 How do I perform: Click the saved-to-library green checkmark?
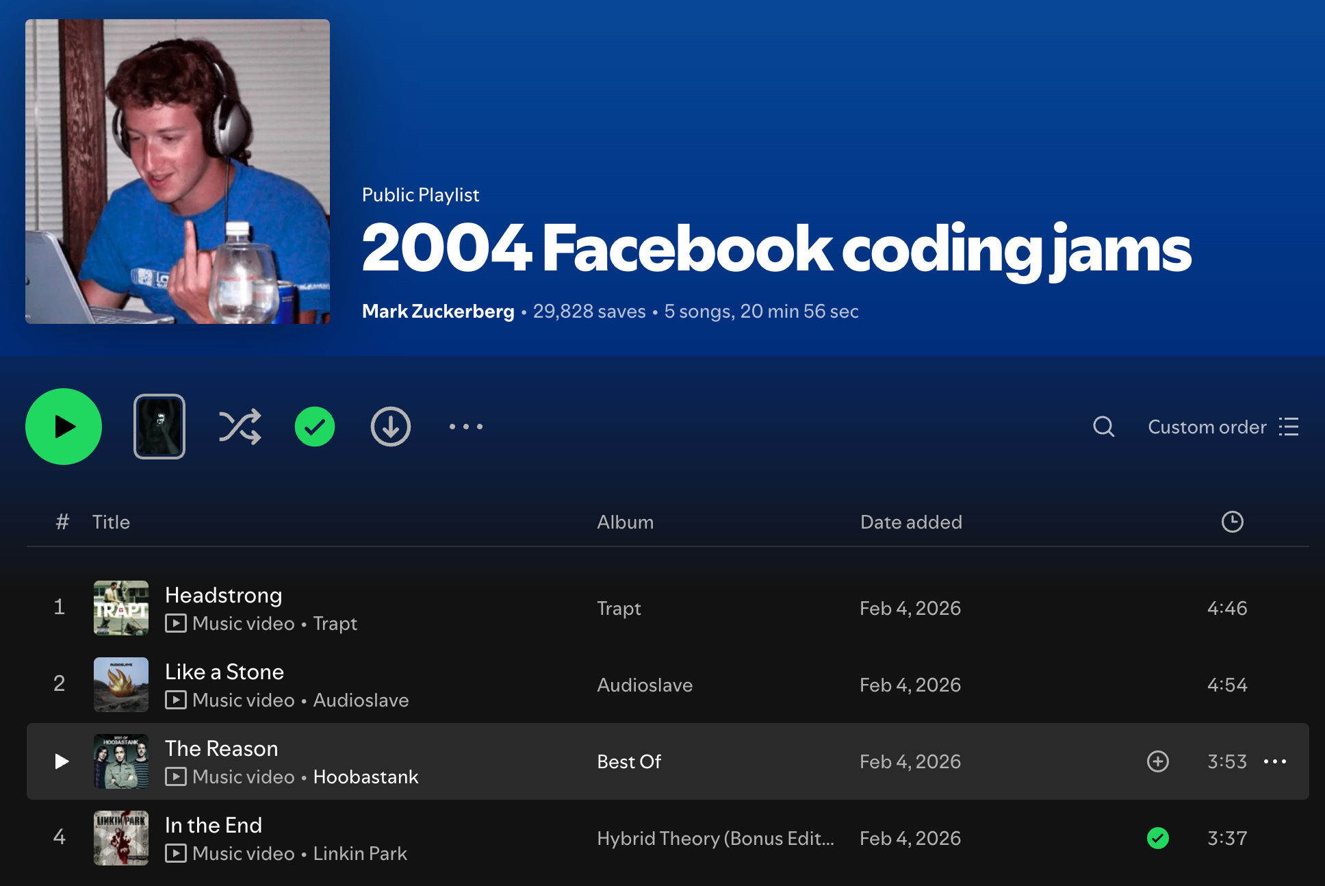pyautogui.click(x=315, y=427)
